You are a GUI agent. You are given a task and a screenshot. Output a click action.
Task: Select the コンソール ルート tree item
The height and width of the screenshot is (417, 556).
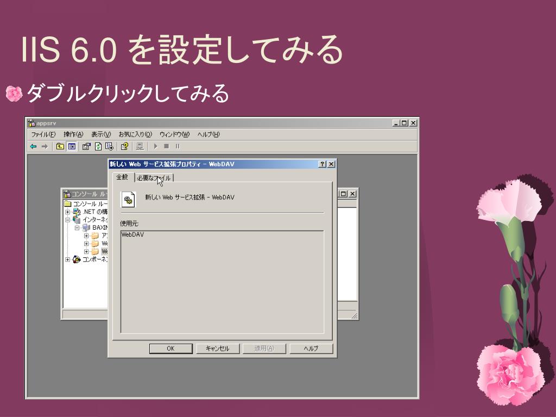pos(90,204)
